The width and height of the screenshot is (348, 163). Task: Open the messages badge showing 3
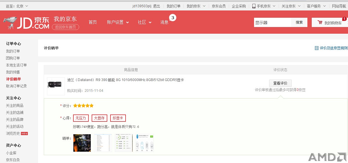pyautogui.click(x=173, y=18)
